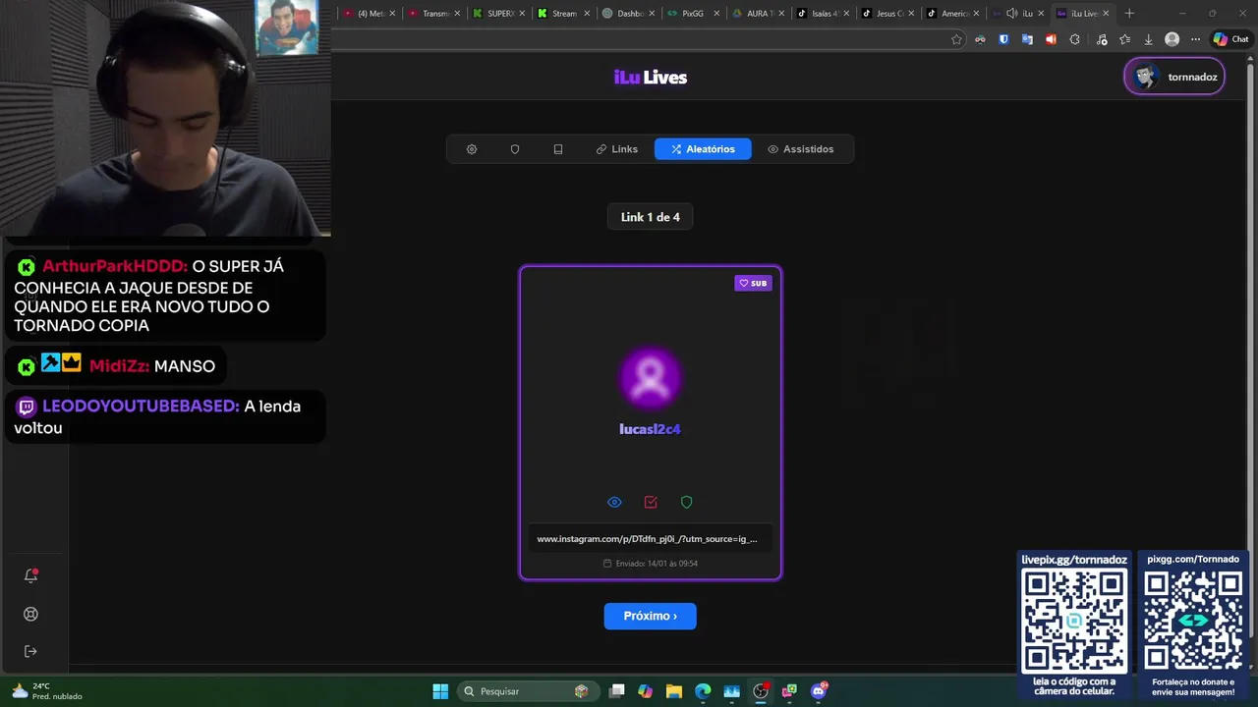Click the pixgg.com/Tornnado QR code
The width and height of the screenshot is (1258, 707).
point(1193,621)
